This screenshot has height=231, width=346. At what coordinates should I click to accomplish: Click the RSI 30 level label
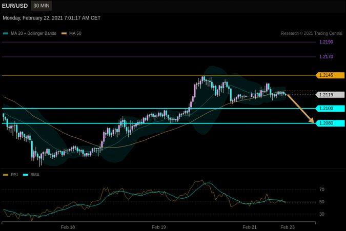(322, 214)
